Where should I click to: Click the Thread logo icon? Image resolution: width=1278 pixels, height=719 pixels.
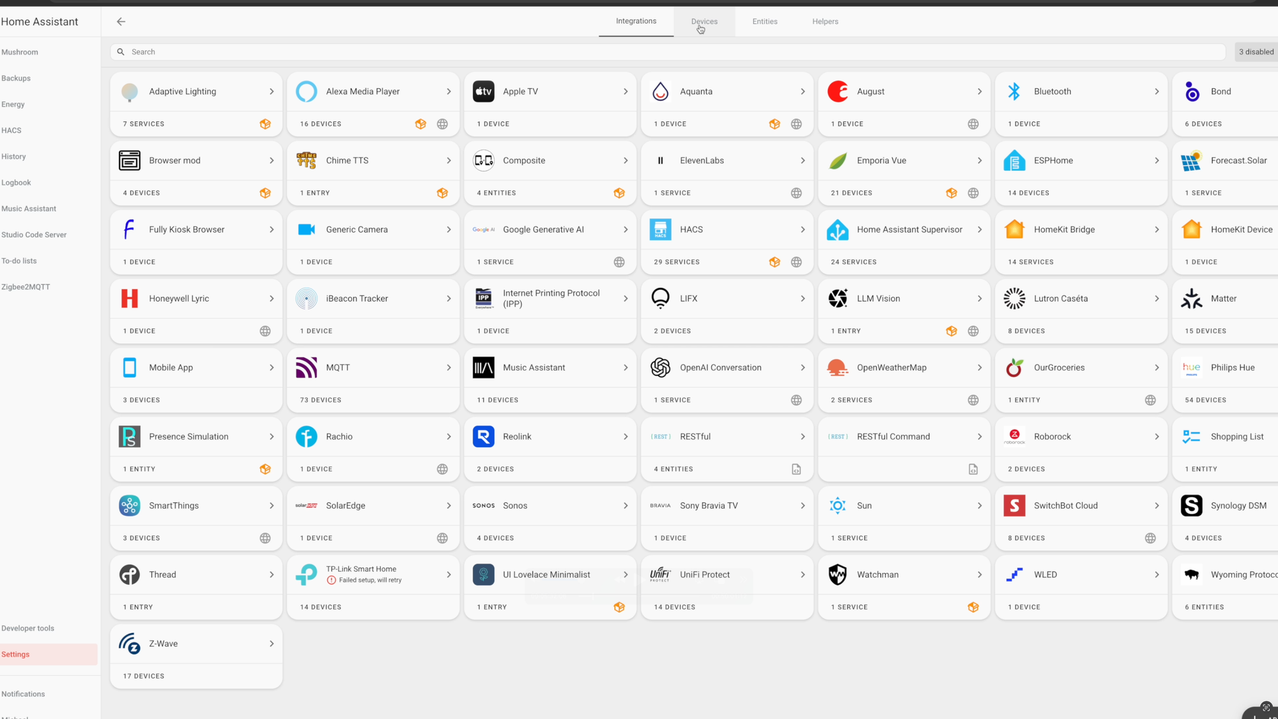(x=130, y=575)
